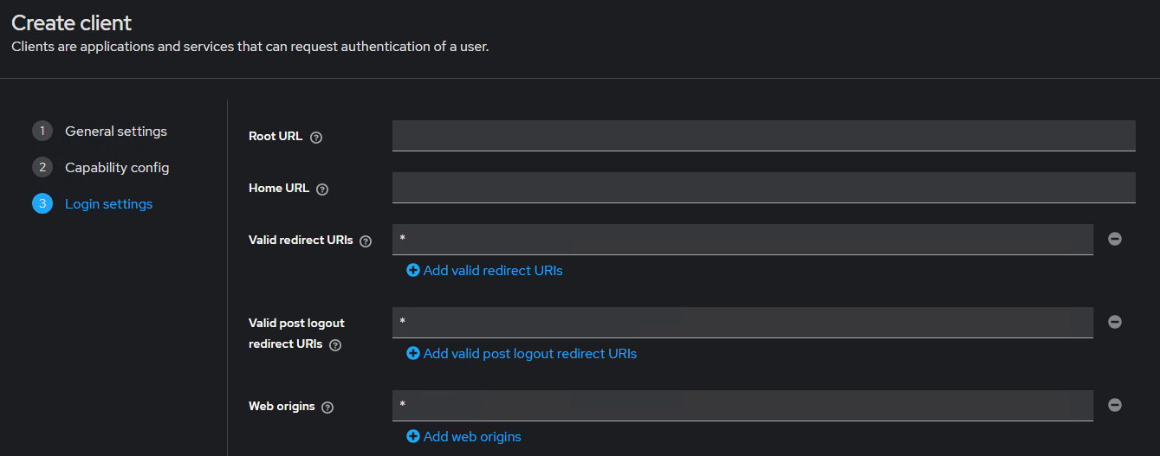Show help for Valid post logout redirect URIs
This screenshot has width=1160, height=456.
point(335,344)
